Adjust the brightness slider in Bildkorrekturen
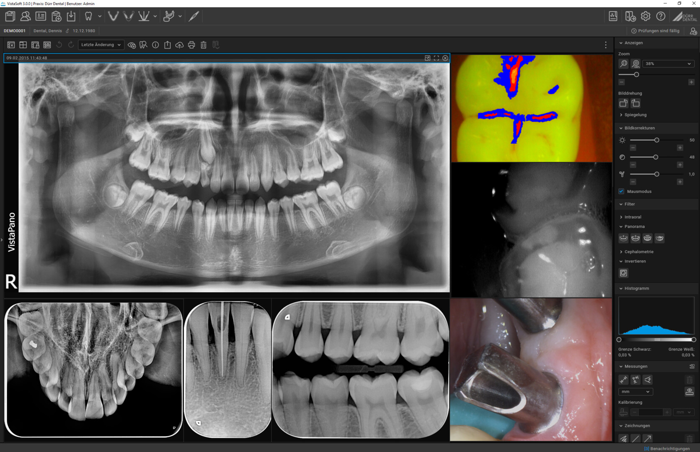The height and width of the screenshot is (452, 700). 657,140
